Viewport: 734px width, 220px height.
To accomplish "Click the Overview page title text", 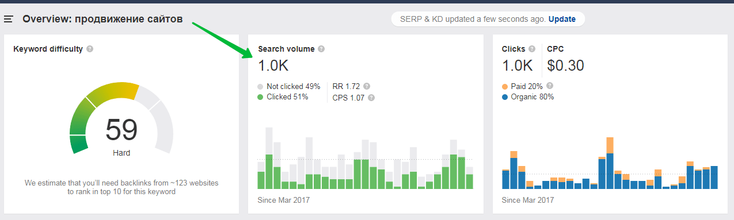I will 102,19.
